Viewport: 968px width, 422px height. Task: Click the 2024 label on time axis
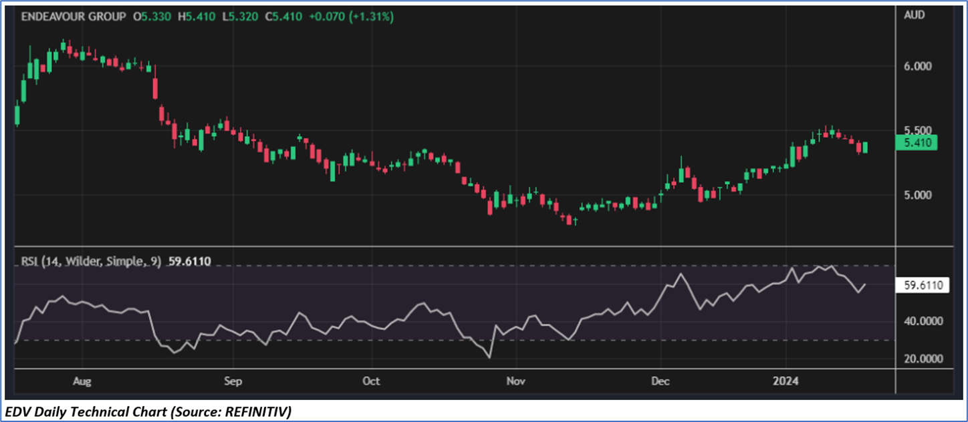click(x=785, y=381)
